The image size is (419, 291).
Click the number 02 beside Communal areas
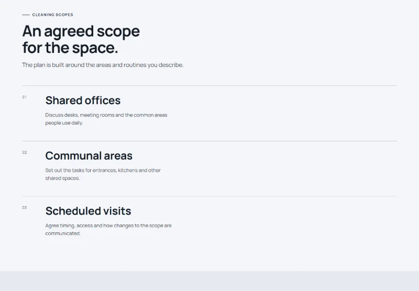[25, 152]
